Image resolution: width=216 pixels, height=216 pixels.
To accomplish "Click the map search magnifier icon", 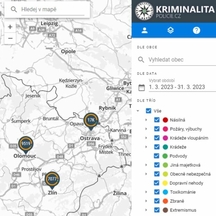I will (x=14, y=9).
